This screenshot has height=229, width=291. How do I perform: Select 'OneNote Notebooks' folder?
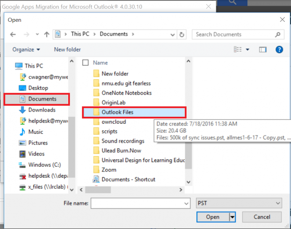[x=122, y=93]
